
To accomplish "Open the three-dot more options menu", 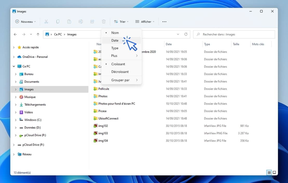I will 164,22.
